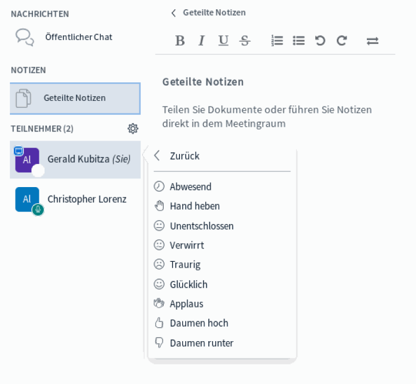The height and width of the screenshot is (384, 416).
Task: Collapse the Geteilte Notizen panel chevron
Action: pyautogui.click(x=173, y=13)
